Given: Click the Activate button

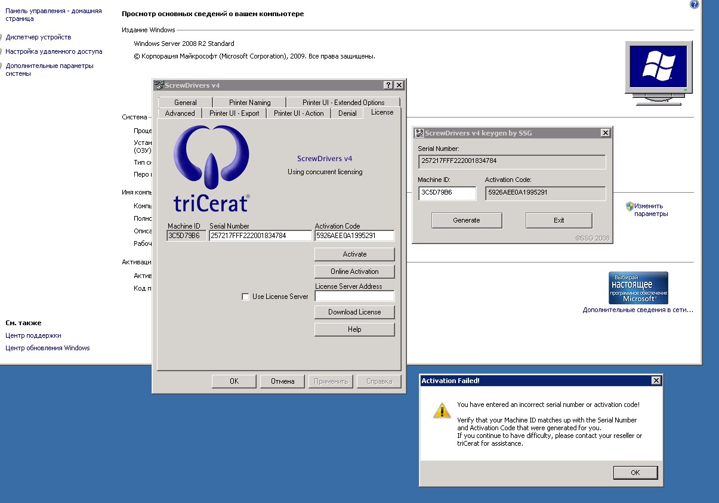Looking at the screenshot, I should (354, 254).
